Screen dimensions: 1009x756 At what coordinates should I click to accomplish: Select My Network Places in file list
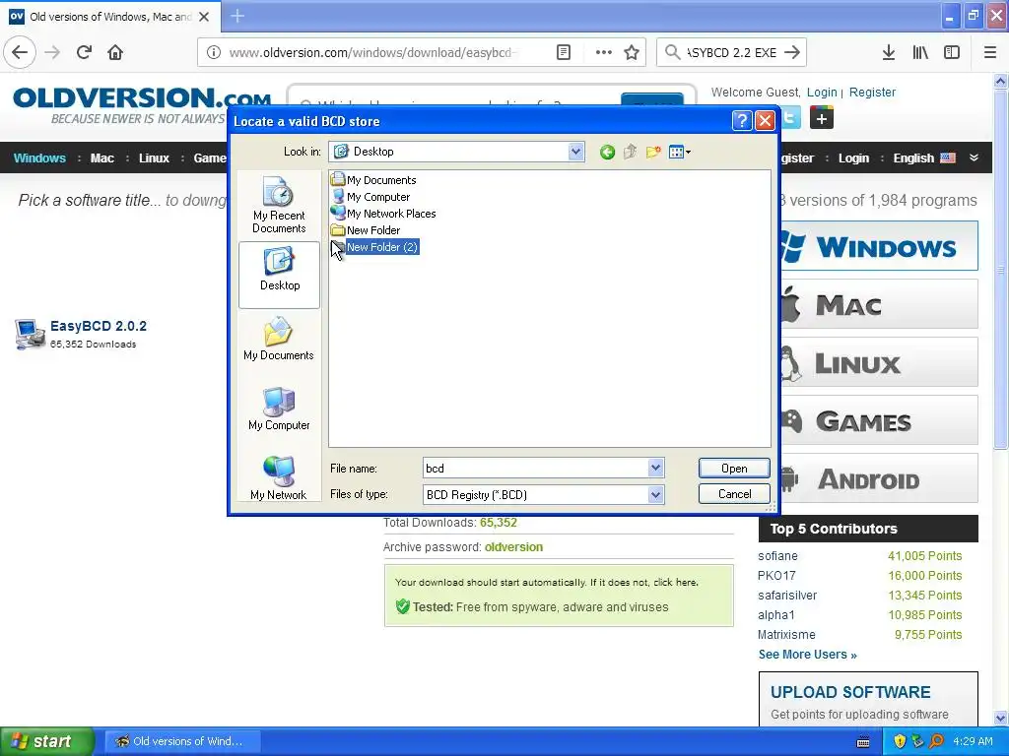pos(383,214)
